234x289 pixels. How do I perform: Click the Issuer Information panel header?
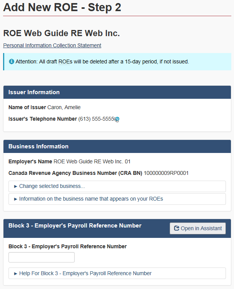click(x=34, y=92)
